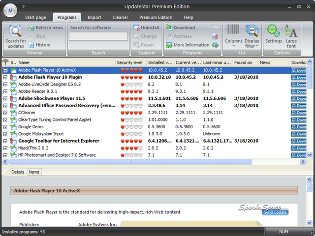Click status icon for Google Toolbar row

coord(13,141)
